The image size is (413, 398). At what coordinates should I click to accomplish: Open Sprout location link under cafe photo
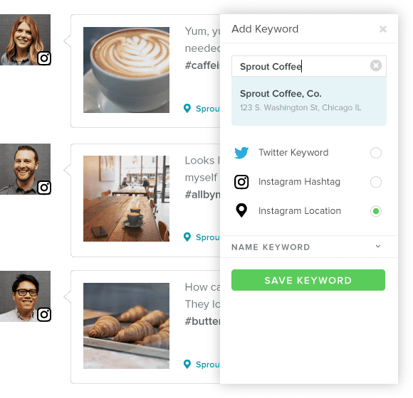click(207, 237)
